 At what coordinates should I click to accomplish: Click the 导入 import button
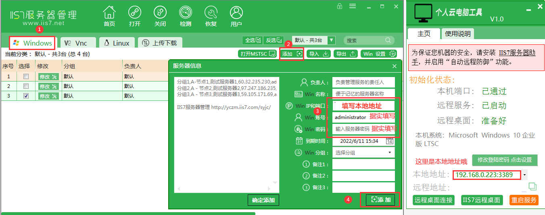(319, 54)
